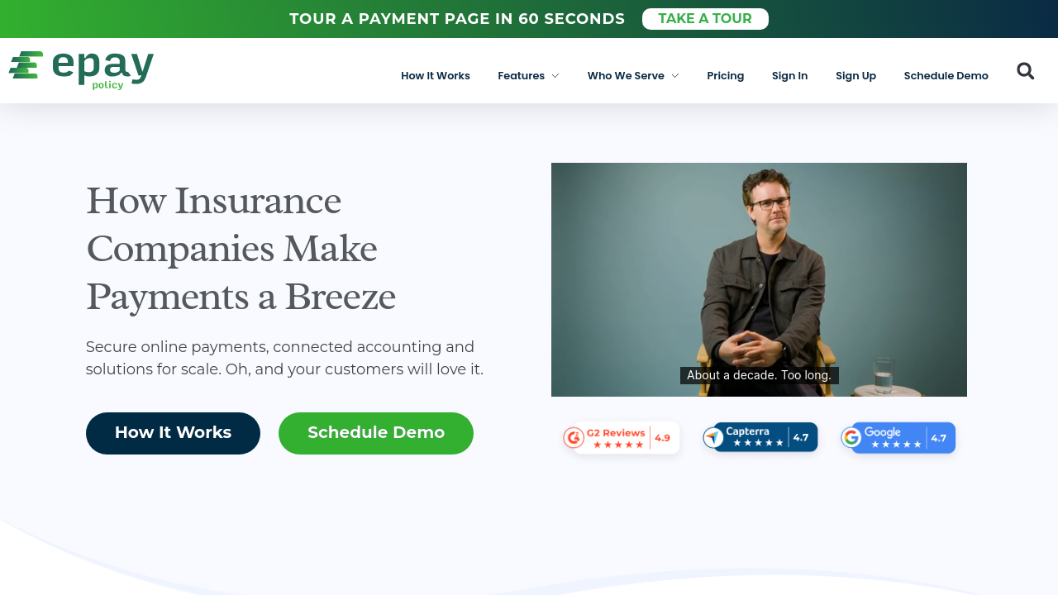Go to How It Works nav link

tap(436, 76)
